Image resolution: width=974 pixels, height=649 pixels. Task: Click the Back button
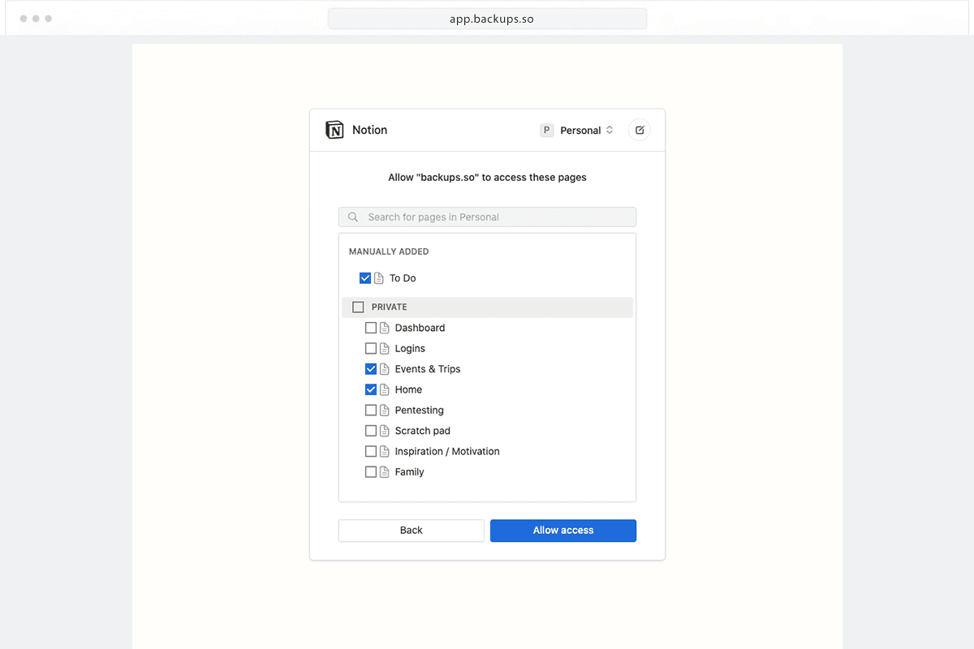(411, 531)
